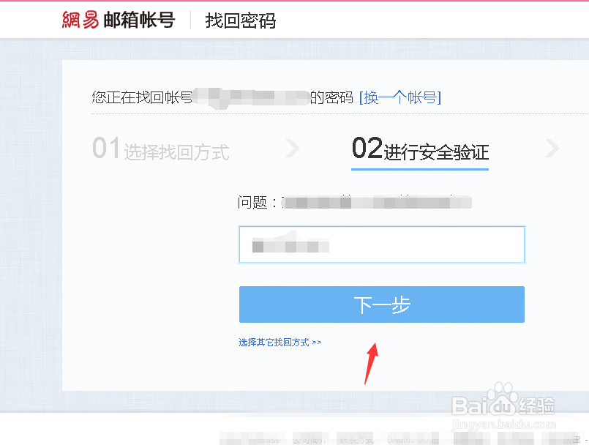Click the red 網易 NetEase logo
Screen dimensions: 589x445
point(80,20)
